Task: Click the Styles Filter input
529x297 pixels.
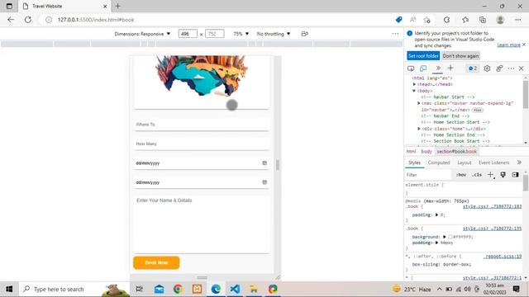Action: [428, 175]
